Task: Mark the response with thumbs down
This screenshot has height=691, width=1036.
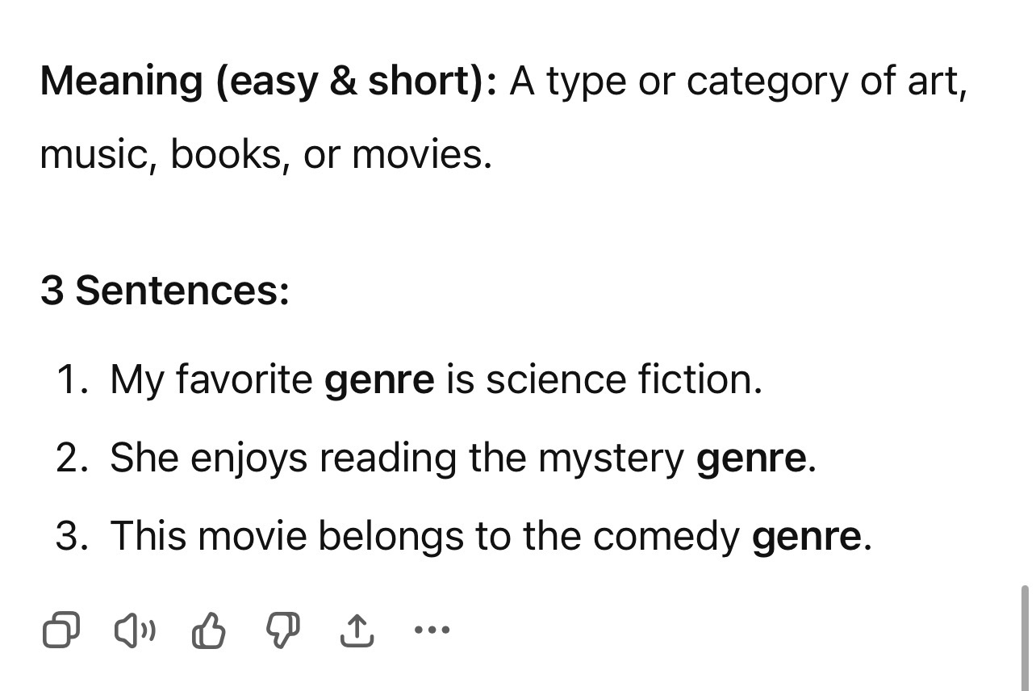Action: pos(282,630)
